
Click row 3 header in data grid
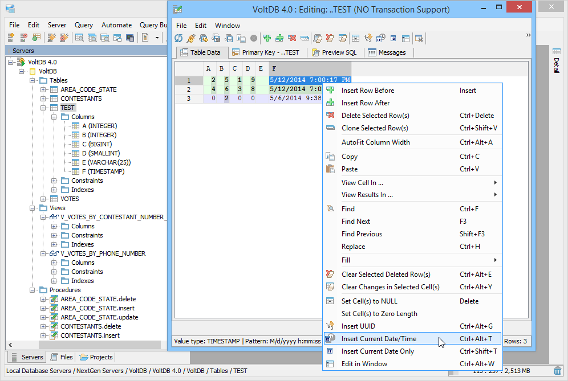point(189,99)
